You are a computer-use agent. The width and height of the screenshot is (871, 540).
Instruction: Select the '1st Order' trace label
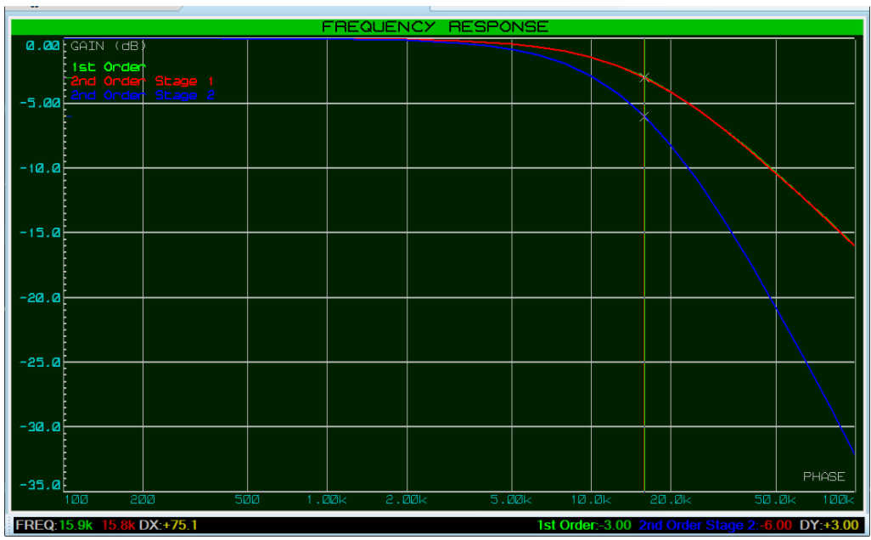[x=108, y=67]
